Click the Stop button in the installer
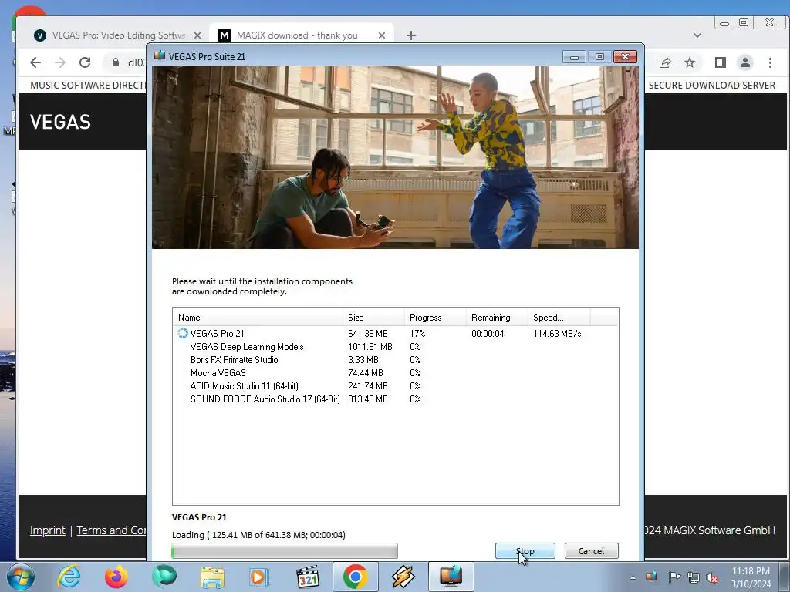The height and width of the screenshot is (592, 790). click(525, 550)
